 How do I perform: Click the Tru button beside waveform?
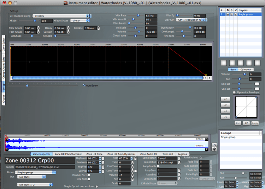click(214, 145)
